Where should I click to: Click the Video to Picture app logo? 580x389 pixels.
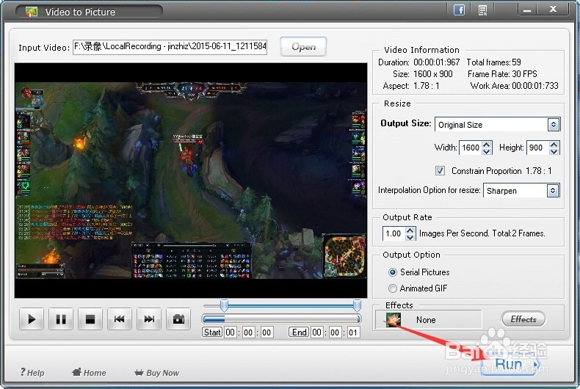coord(32,12)
